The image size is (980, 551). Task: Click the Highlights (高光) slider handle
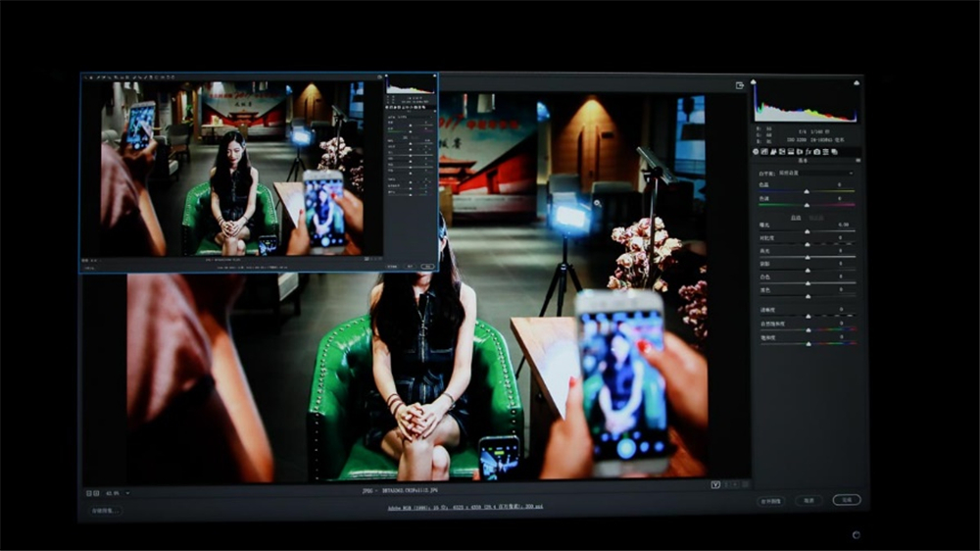click(808, 258)
